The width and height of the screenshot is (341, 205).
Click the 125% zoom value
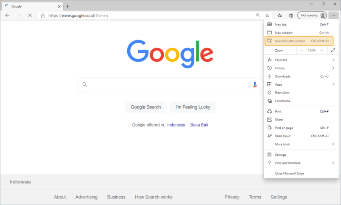tap(311, 50)
